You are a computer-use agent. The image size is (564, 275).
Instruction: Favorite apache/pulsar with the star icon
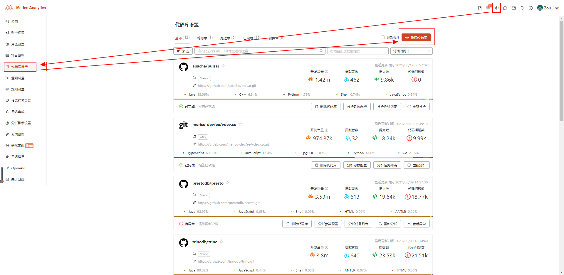pos(223,66)
